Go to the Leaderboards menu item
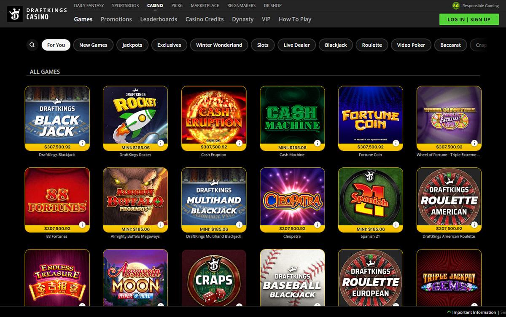Viewport: 506px width, 317px height. (x=159, y=19)
